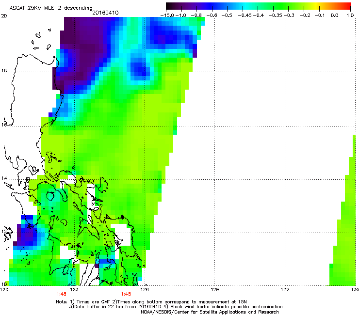Image resolution: width=359 pixels, height=315 pixels.
Task: Click the red "1:45" time nearest longitude 123
Action: tap(61, 294)
